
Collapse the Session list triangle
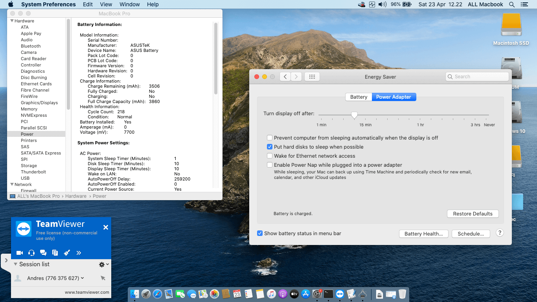click(x=15, y=264)
